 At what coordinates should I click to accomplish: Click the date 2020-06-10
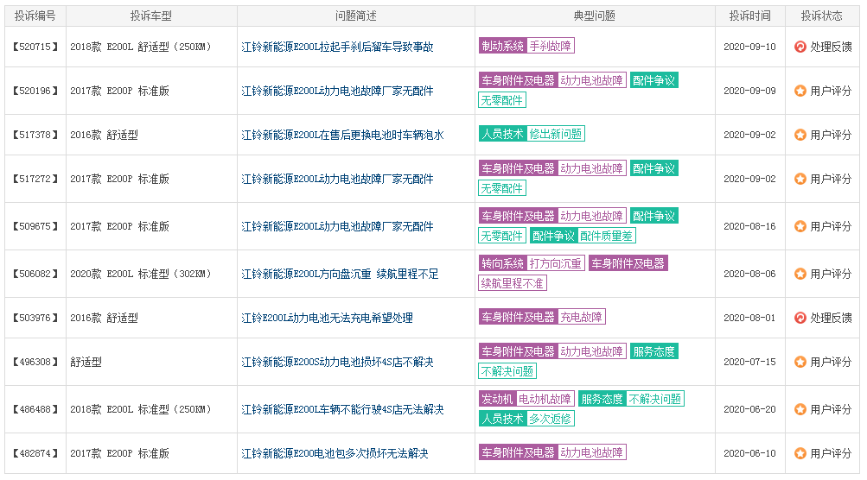tap(749, 453)
